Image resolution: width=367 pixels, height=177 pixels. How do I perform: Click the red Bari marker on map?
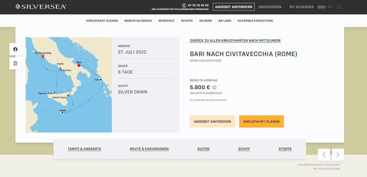tap(79, 65)
